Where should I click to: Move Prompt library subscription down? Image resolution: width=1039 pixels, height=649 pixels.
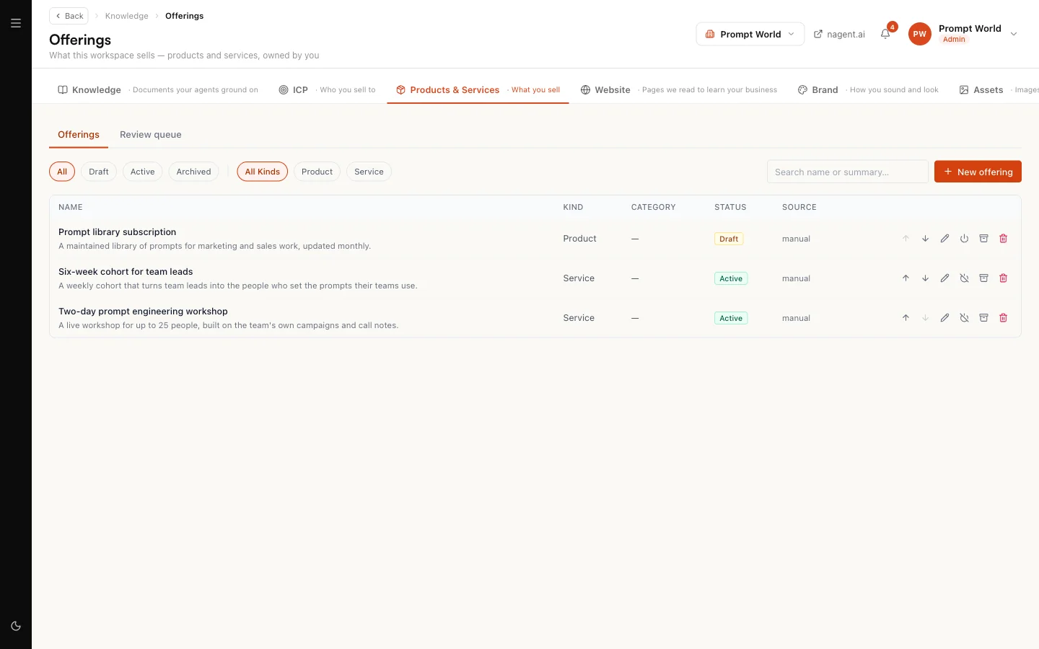pos(925,239)
